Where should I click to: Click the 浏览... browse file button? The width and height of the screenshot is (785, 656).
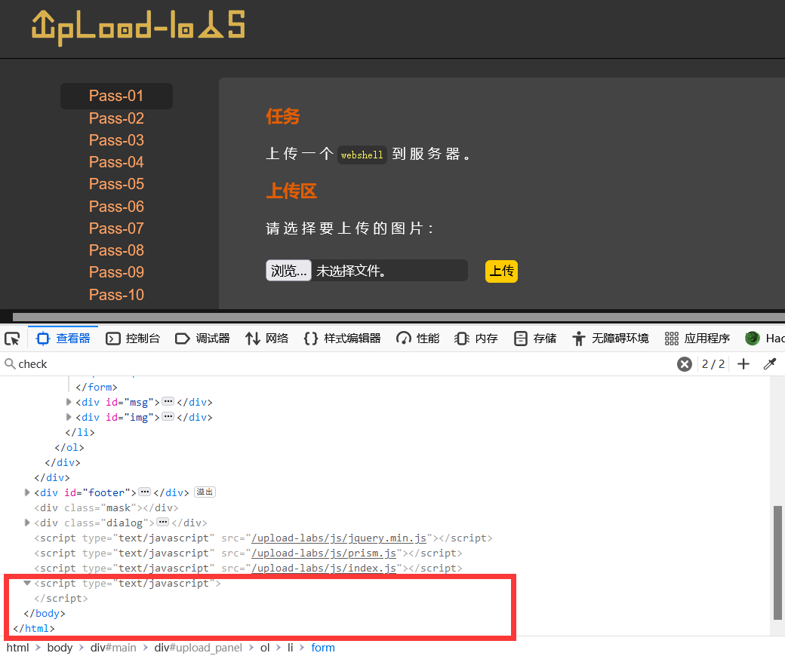click(288, 271)
